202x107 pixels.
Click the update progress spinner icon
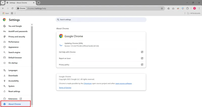click(61, 45)
